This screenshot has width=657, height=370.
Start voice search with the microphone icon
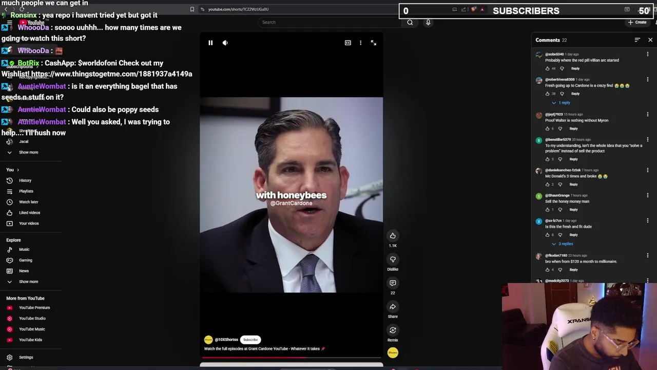(428, 22)
